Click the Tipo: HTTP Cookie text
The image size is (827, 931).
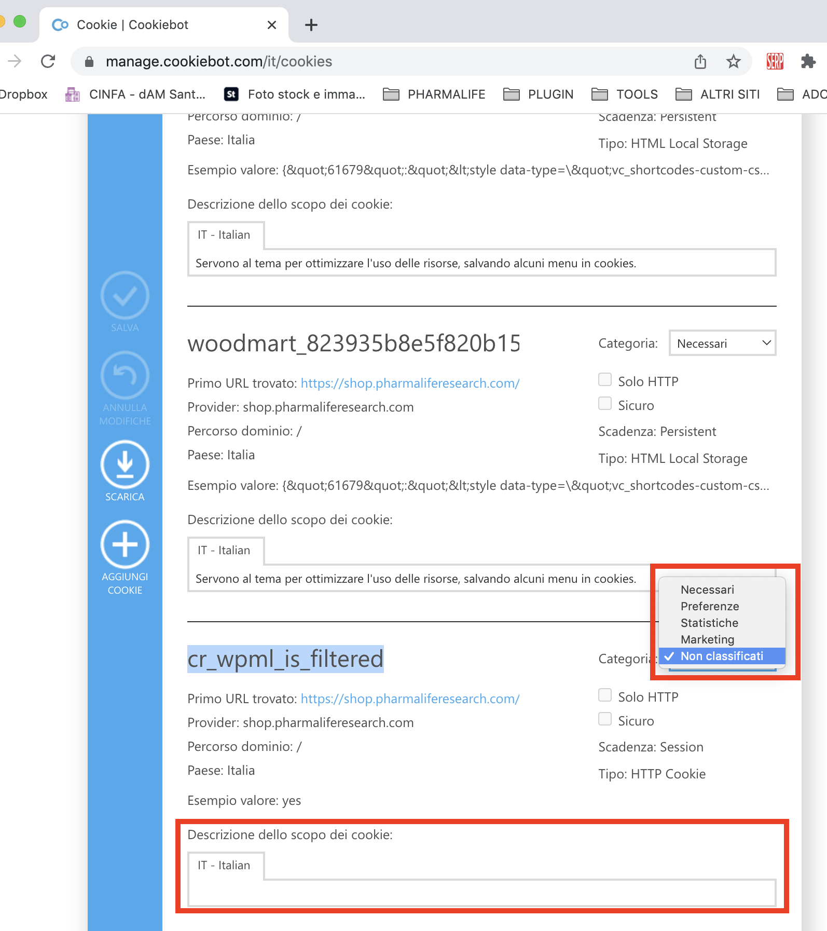pos(652,774)
